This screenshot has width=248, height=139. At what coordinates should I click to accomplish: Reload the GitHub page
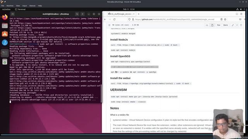pos(114,19)
